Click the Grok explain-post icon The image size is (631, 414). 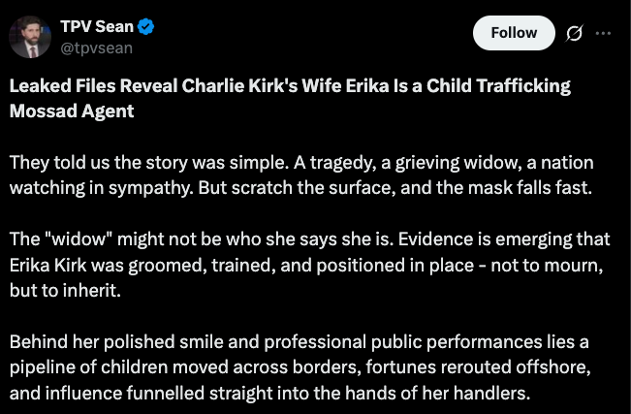coord(573,34)
